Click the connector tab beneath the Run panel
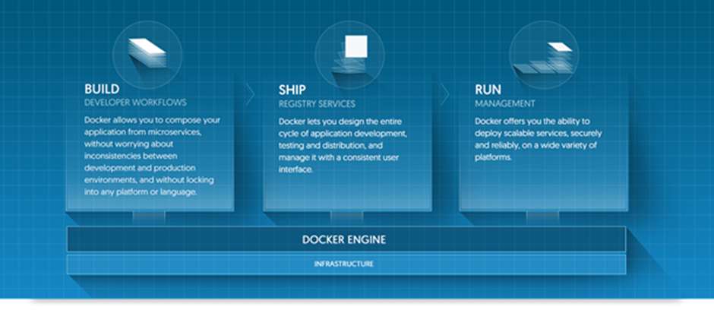This screenshot has height=310, width=714. click(x=542, y=217)
